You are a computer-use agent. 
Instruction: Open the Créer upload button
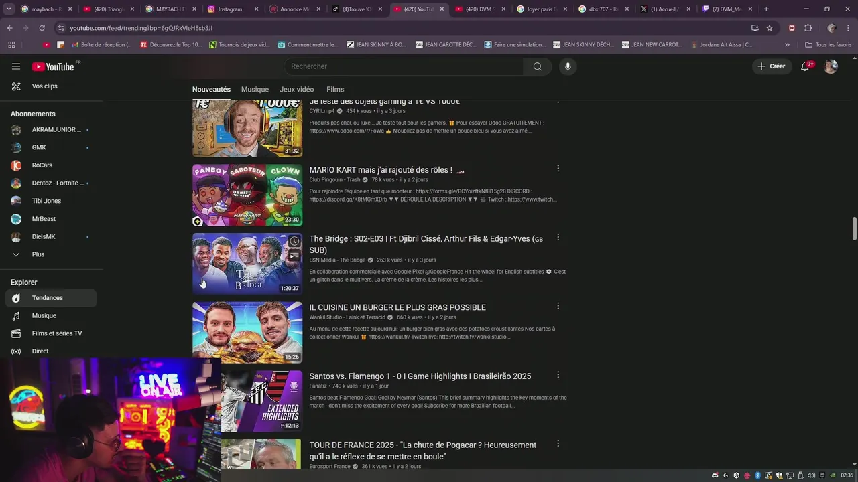pyautogui.click(x=772, y=66)
